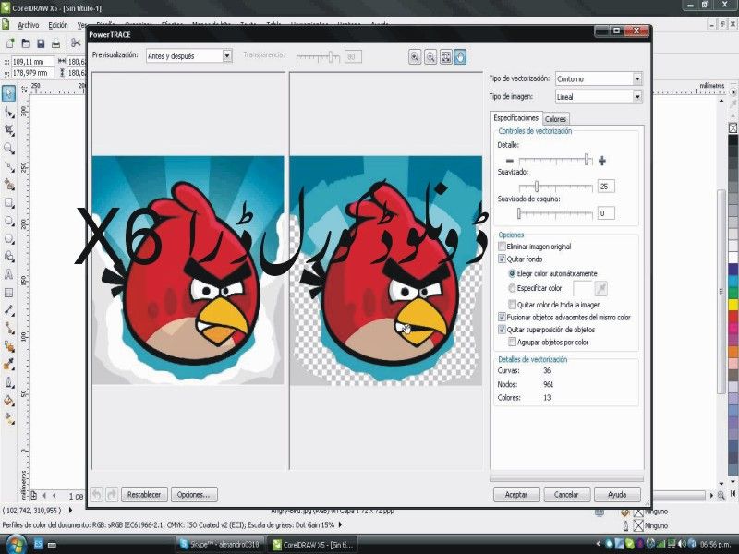Select the Polygon tool in toolbox
The width and height of the screenshot is (739, 554).
pyautogui.click(x=9, y=238)
